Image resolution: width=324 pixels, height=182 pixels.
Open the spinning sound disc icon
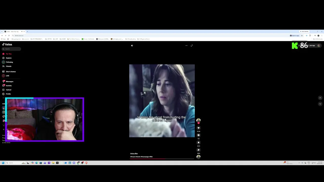(x=198, y=157)
